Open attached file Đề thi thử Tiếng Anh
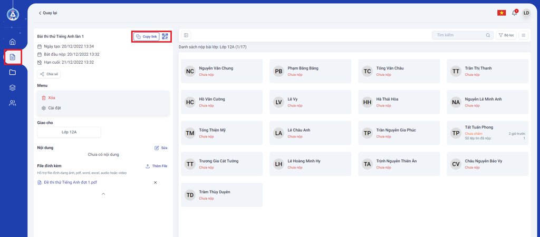 70,182
